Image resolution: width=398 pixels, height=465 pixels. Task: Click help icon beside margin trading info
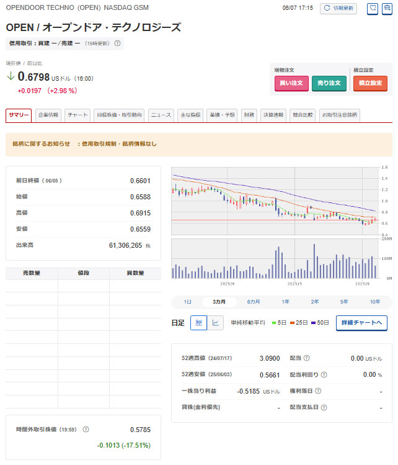pos(118,43)
